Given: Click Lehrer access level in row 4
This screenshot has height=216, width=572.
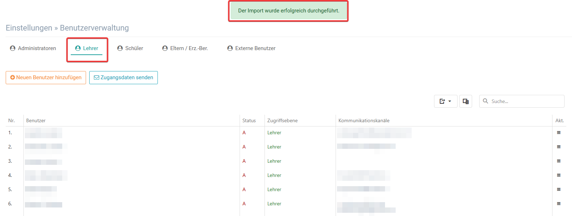Looking at the screenshot, I should click(274, 175).
